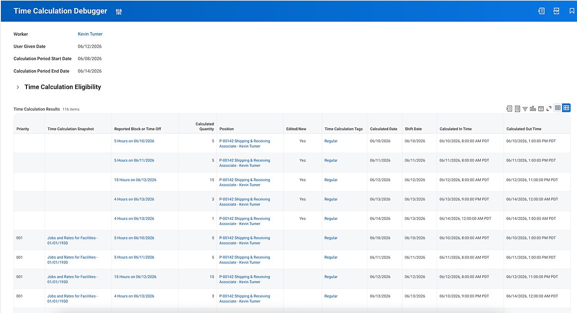Open column preferences for the table
577x313 pixels.
[x=541, y=109]
